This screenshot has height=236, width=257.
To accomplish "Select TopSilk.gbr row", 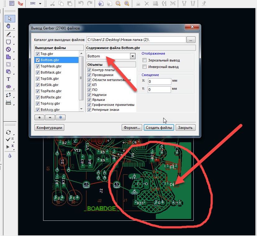I will point(56,79).
